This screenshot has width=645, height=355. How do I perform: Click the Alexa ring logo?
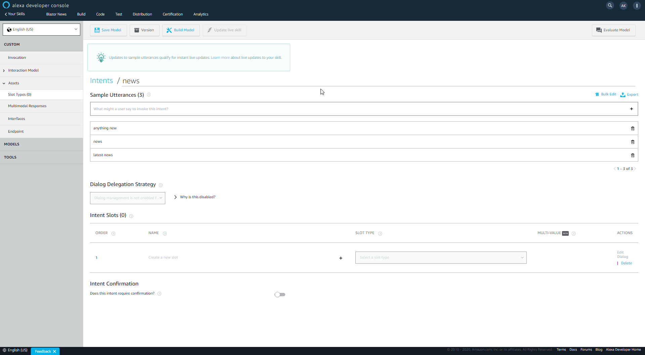tap(6, 5)
